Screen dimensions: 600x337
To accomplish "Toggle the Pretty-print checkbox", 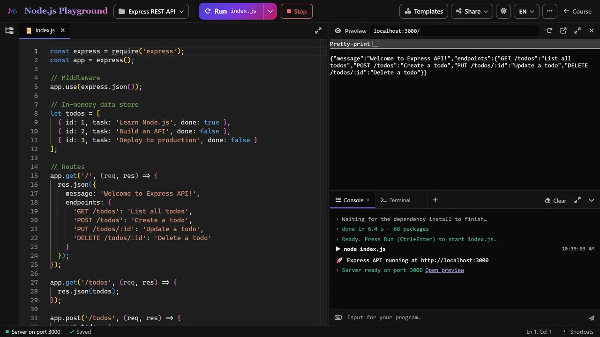I will pyautogui.click(x=375, y=44).
